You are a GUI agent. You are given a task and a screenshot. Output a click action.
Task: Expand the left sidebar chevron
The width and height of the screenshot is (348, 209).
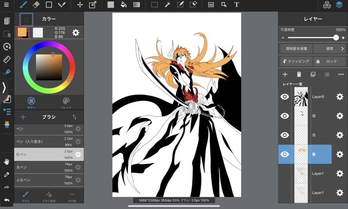click(4, 88)
